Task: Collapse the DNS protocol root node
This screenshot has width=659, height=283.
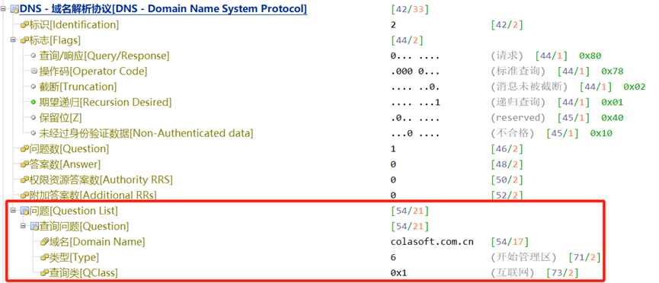Action: (3, 9)
